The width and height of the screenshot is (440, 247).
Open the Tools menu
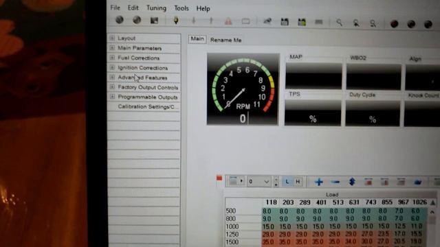click(181, 8)
